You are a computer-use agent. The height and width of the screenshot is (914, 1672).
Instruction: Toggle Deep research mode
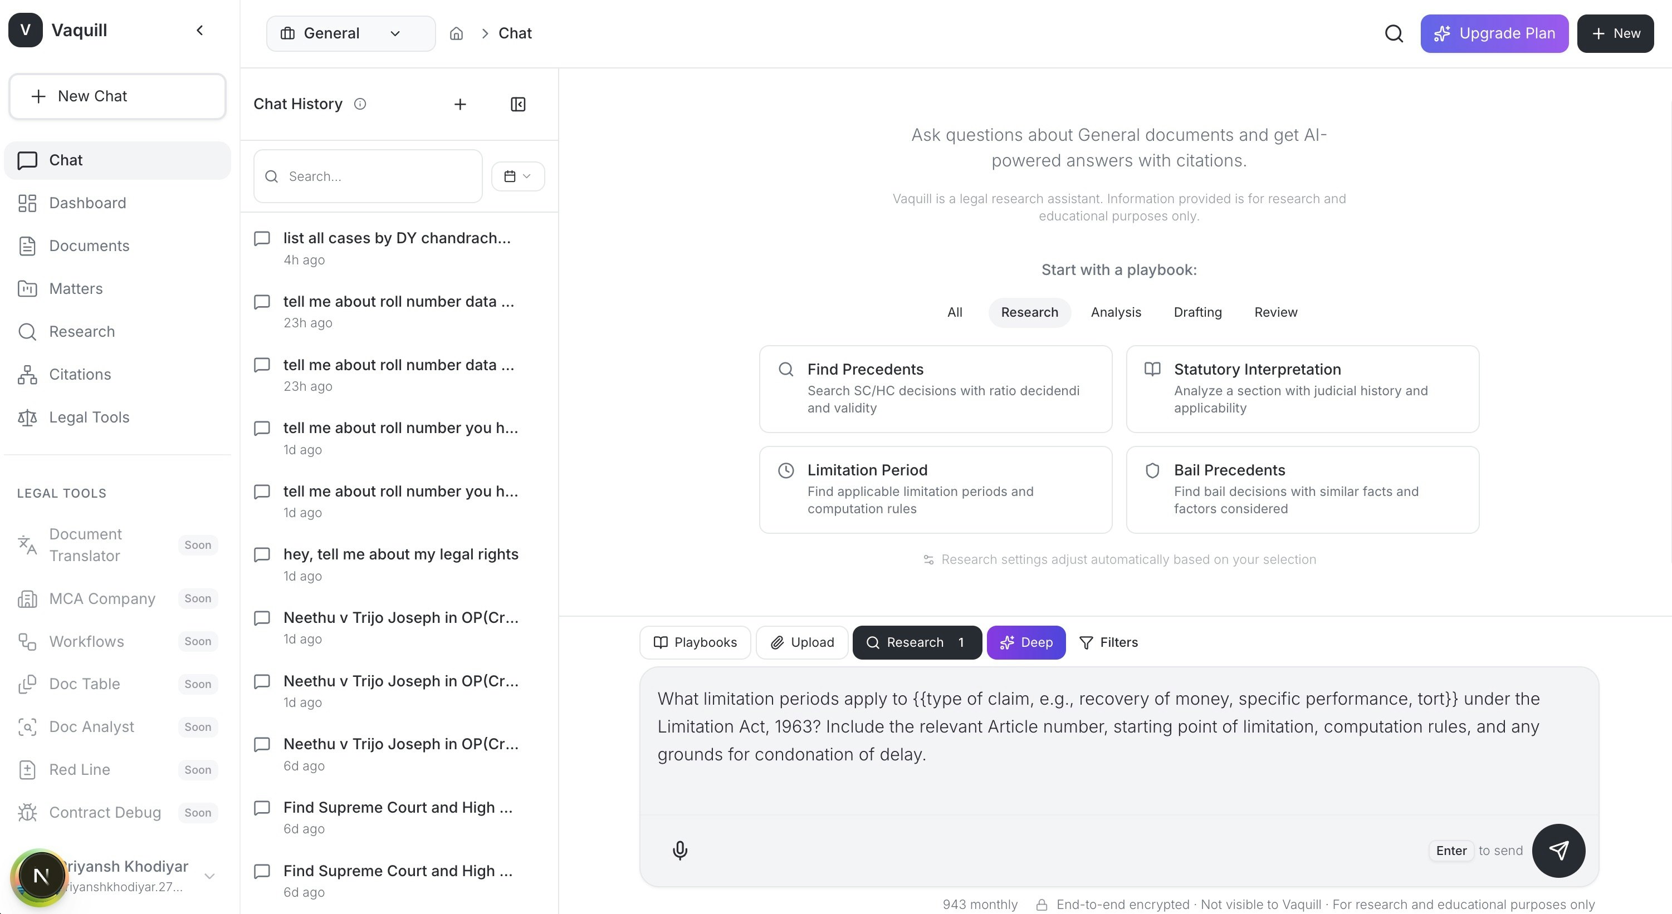[x=1025, y=642]
